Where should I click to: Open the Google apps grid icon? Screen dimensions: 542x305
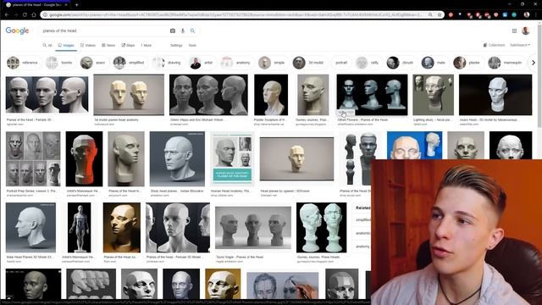click(x=514, y=30)
